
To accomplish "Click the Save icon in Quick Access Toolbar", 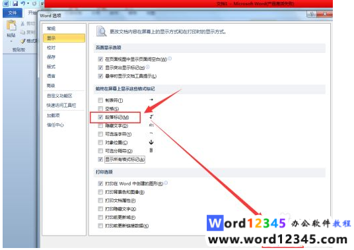I will (15, 3).
